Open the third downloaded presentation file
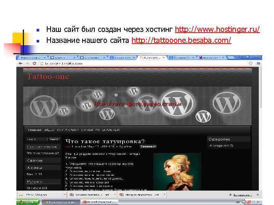 click(x=140, y=195)
